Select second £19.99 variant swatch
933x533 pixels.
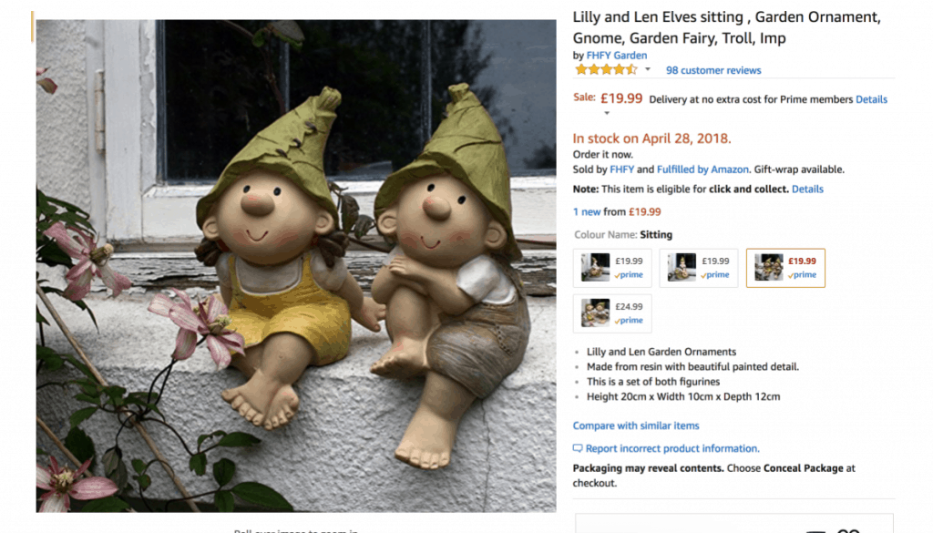[x=699, y=268]
